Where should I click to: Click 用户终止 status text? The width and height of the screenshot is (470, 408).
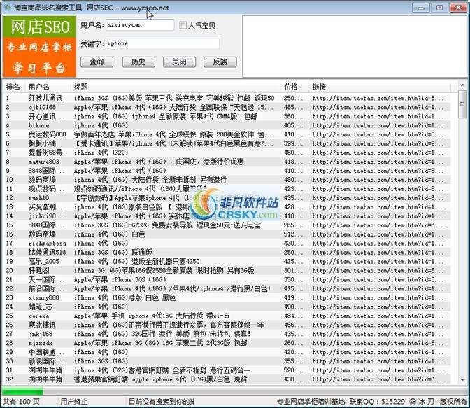coord(74,402)
